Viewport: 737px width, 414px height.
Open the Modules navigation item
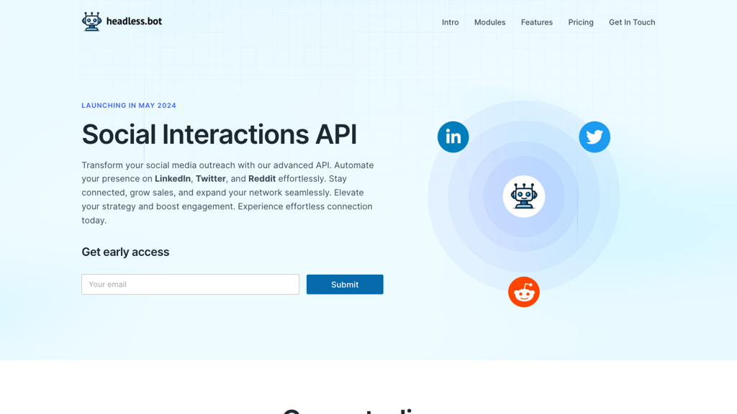pyautogui.click(x=489, y=22)
